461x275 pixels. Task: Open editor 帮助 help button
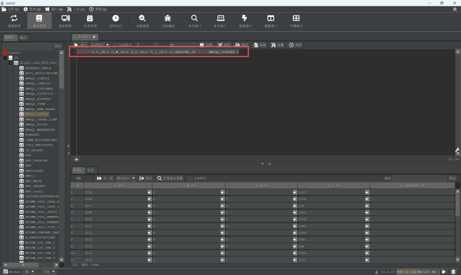[x=295, y=45]
